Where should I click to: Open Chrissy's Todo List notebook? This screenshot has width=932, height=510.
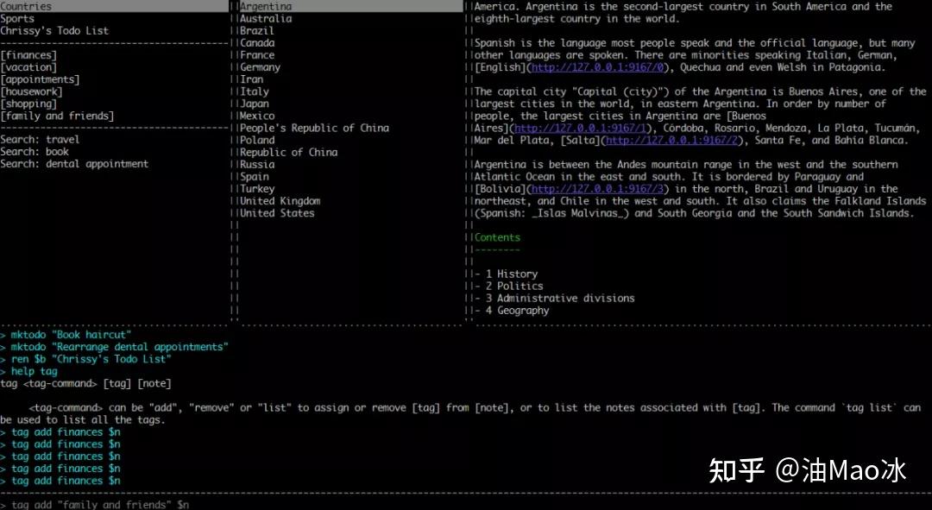(54, 29)
